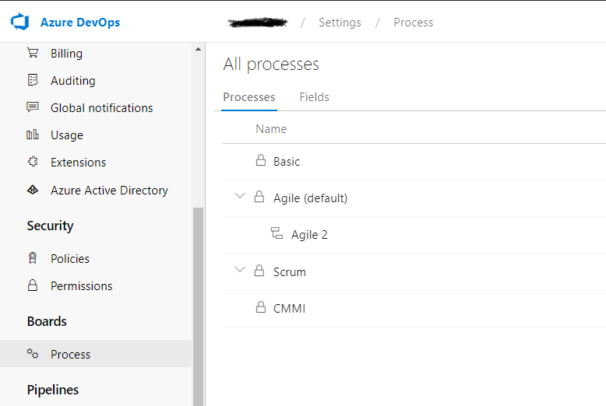Open the Policies page under Security

(70, 258)
